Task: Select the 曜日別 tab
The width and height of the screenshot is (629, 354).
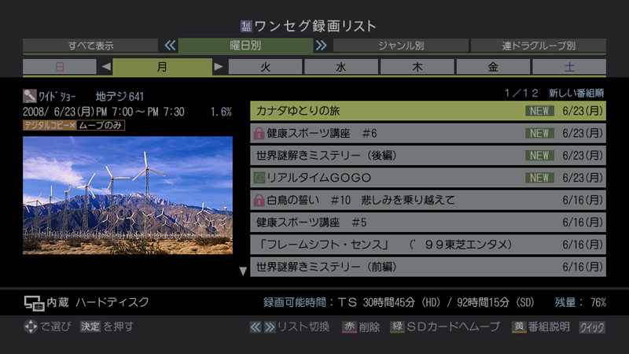Action: click(x=245, y=46)
